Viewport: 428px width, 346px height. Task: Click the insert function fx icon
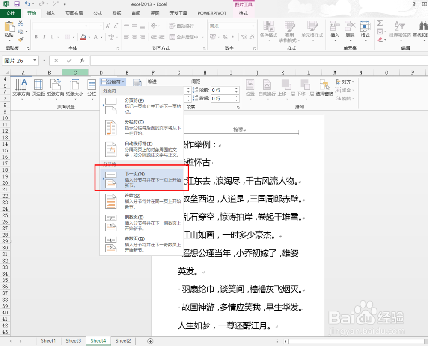(82, 61)
